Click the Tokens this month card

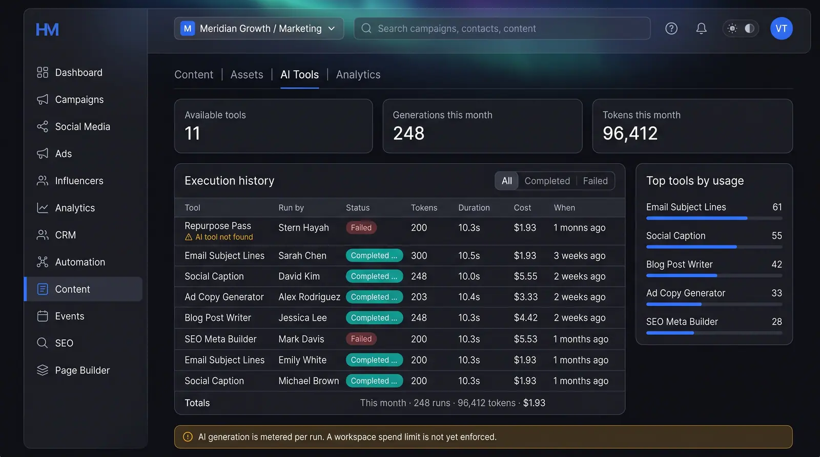coord(692,126)
